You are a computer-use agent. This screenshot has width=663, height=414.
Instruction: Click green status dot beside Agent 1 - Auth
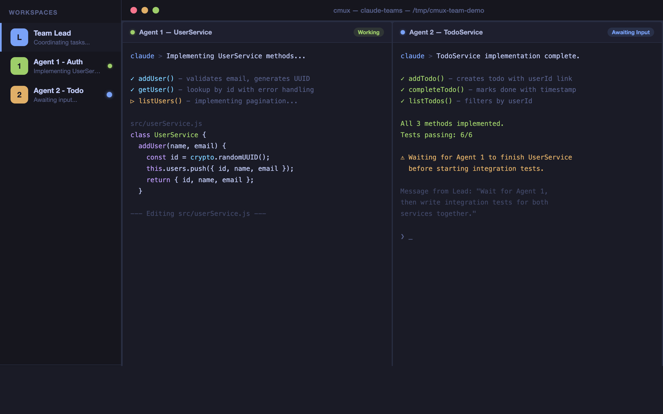click(110, 66)
